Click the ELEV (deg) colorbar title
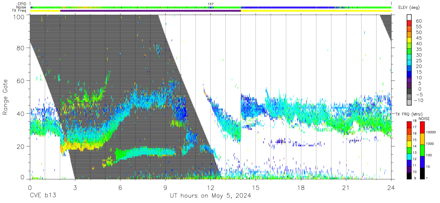Viewport: 440px width, 203px height. [x=408, y=8]
